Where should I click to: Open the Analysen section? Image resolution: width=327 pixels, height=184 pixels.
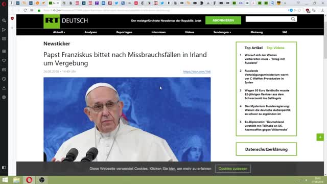(91, 32)
